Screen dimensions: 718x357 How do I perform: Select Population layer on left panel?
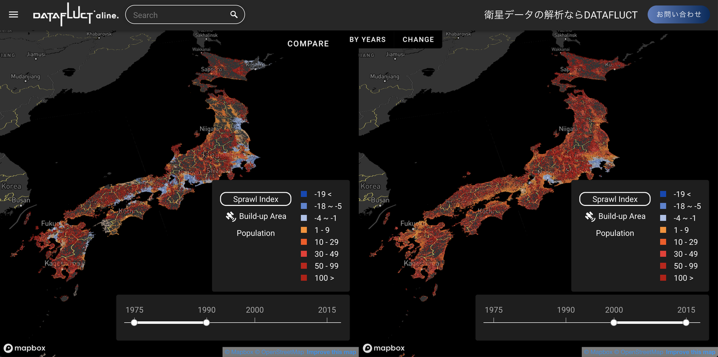pos(255,233)
